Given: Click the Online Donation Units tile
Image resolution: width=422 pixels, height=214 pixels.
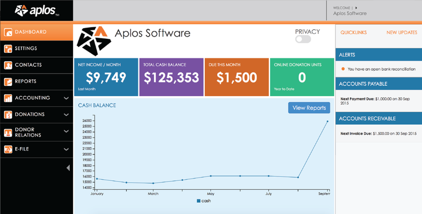Looking at the screenshot, I should point(302,77).
